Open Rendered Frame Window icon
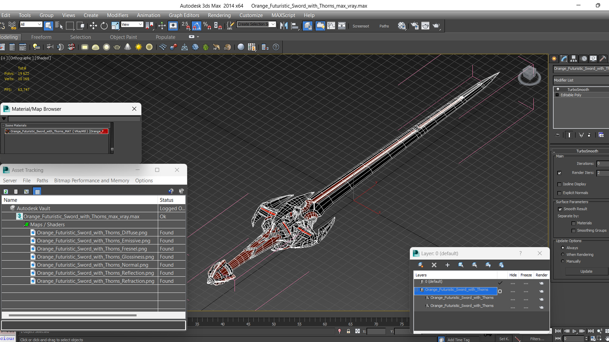This screenshot has width=609, height=342. click(425, 26)
